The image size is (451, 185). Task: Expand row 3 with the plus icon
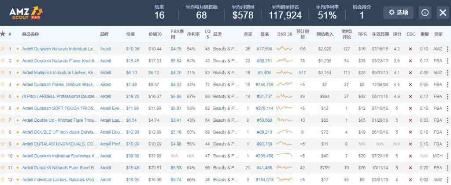click(x=18, y=73)
